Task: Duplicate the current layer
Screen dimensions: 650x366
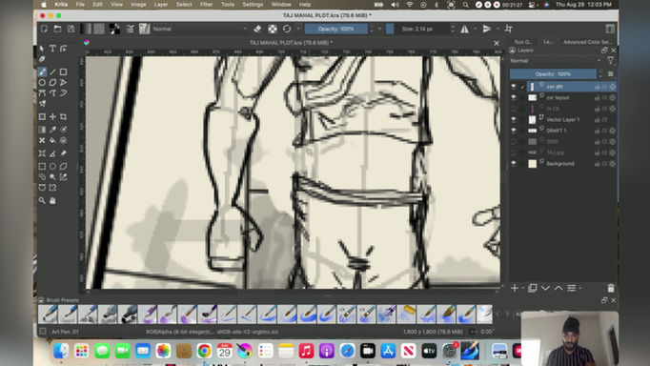Action: (533, 288)
